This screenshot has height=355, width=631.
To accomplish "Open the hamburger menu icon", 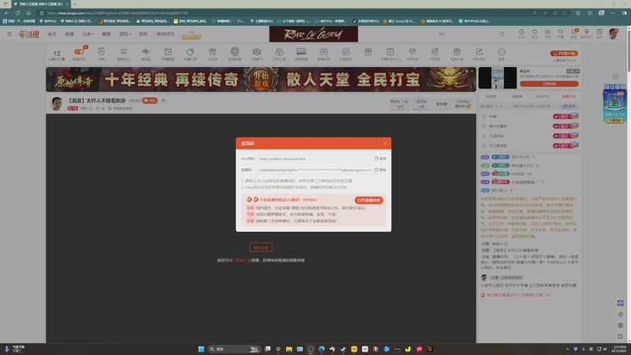I will tap(9, 34).
